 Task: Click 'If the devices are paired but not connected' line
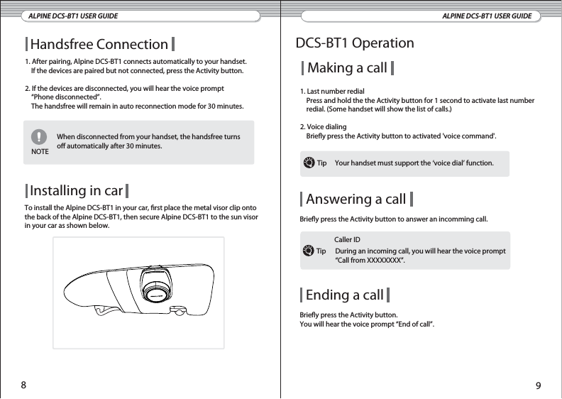pyautogui.click(x=137, y=70)
